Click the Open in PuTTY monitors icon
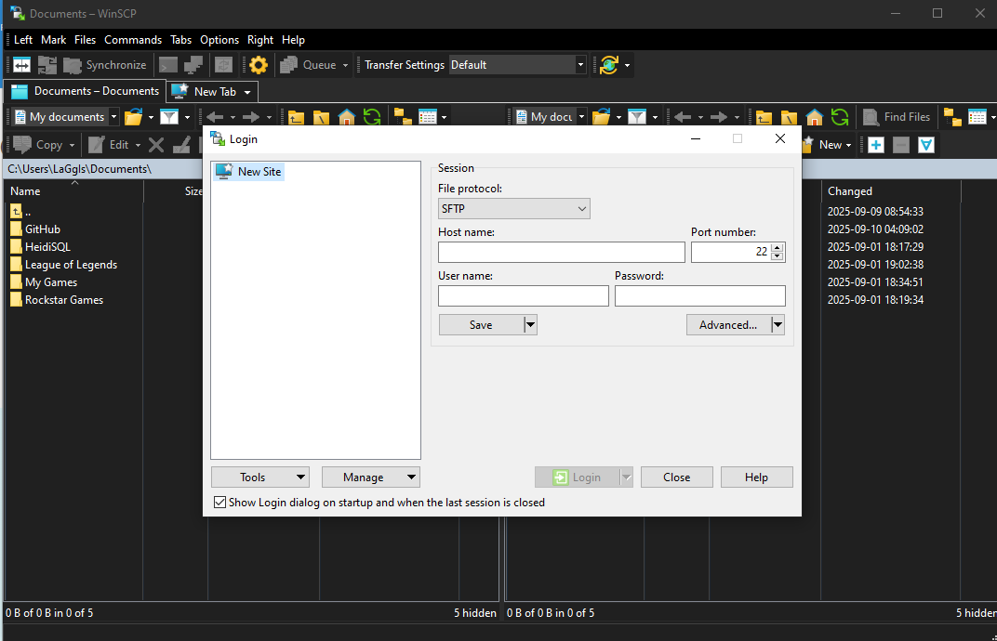This screenshot has height=641, width=997. [x=193, y=65]
